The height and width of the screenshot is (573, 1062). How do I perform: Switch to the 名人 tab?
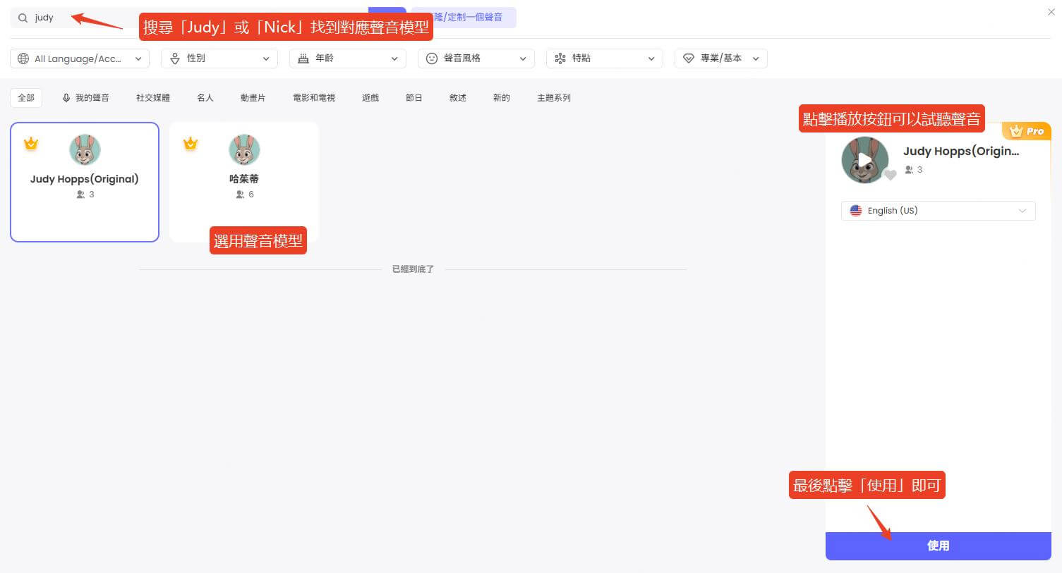click(205, 97)
